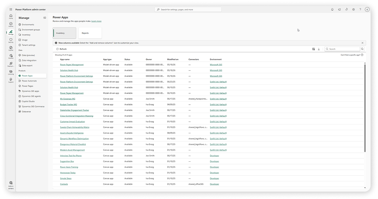
Task: Open the Horoscope Today app link
Action: click(68, 173)
